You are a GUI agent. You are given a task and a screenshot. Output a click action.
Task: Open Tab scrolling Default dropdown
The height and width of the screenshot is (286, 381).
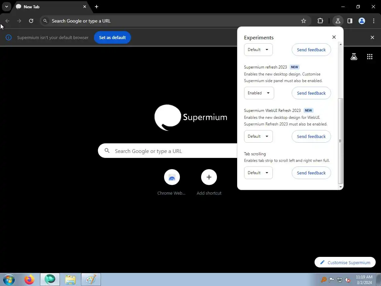click(x=258, y=173)
